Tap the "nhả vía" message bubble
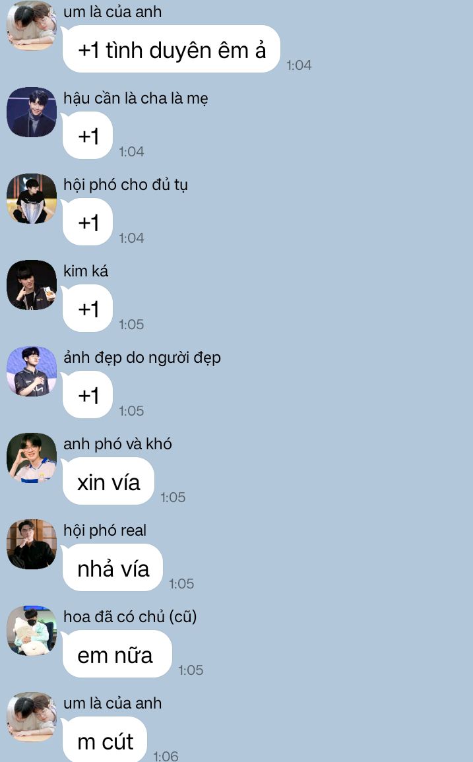Viewport: 473px width, 762px height. point(113,568)
